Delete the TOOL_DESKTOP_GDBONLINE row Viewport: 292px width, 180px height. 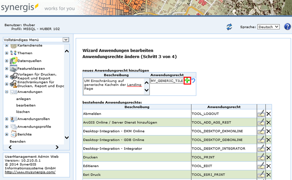pos(268,140)
